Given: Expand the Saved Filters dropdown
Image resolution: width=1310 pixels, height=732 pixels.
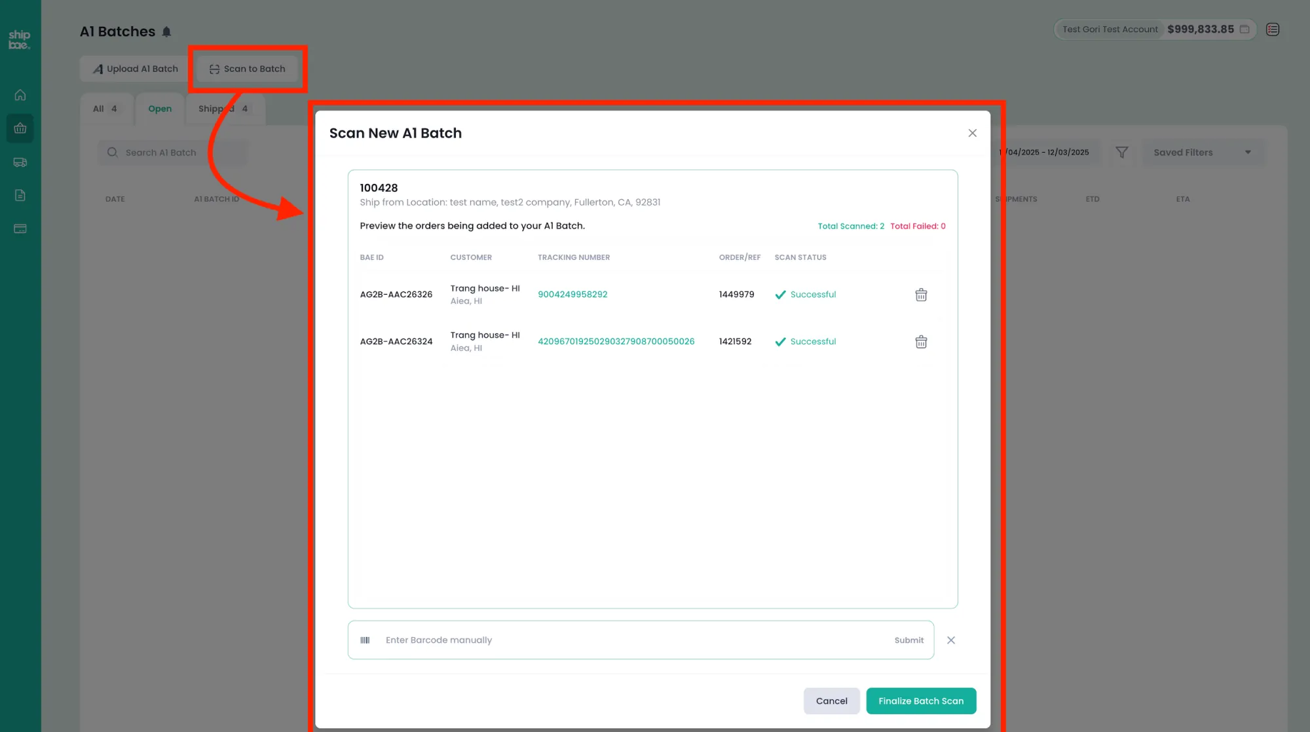Looking at the screenshot, I should point(1202,153).
